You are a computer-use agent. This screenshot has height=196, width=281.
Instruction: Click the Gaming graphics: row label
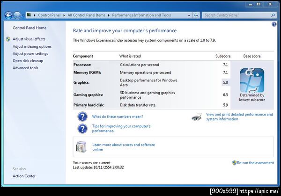point(88,95)
